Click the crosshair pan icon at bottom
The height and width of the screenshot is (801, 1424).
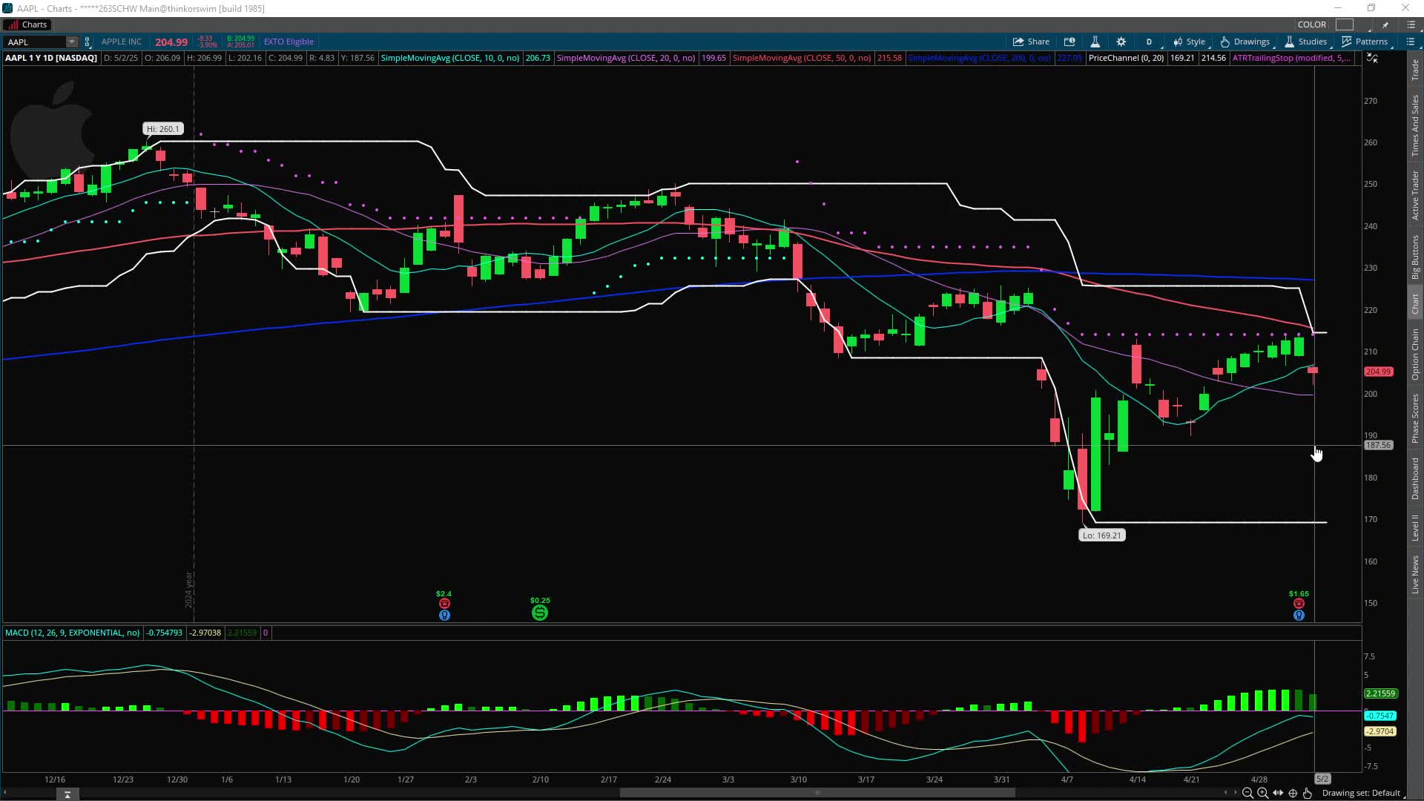click(1293, 793)
